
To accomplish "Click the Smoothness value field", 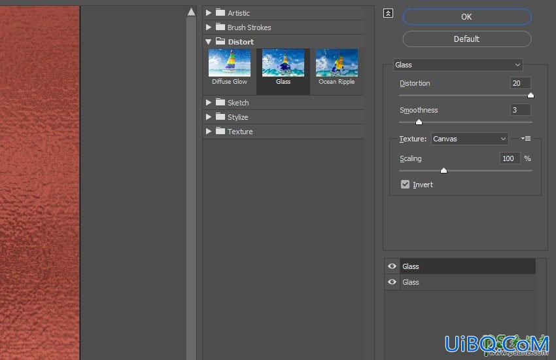I will click(520, 110).
